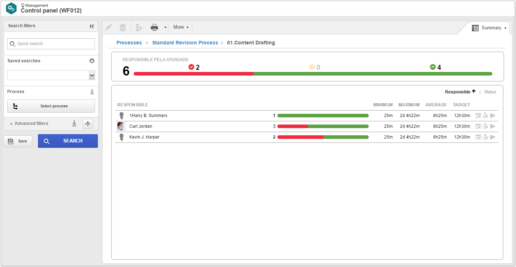Click the trash delete toolbar icon
The height and width of the screenshot is (267, 516).
(x=123, y=27)
